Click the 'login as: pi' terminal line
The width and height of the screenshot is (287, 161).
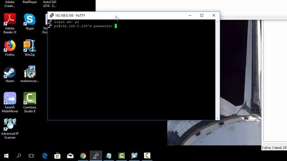pyautogui.click(x=66, y=22)
